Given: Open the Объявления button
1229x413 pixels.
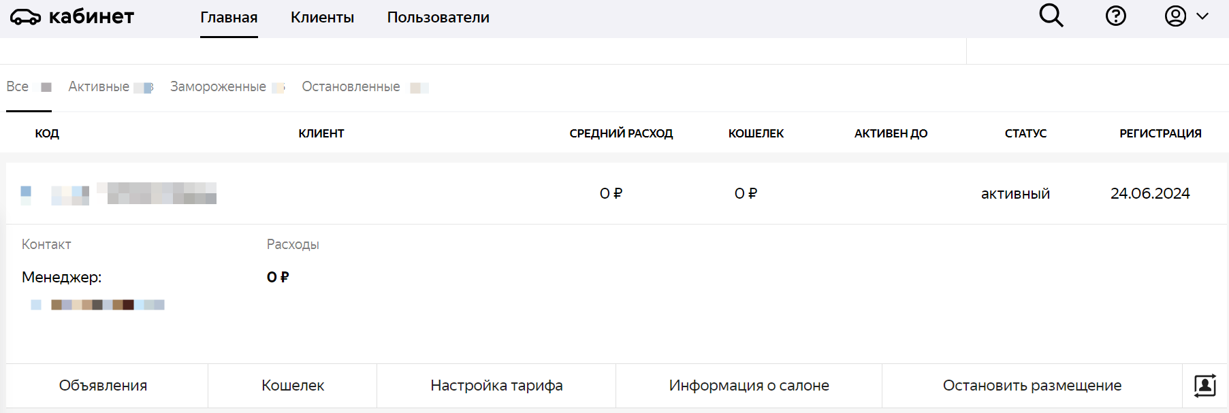Looking at the screenshot, I should click(103, 386).
